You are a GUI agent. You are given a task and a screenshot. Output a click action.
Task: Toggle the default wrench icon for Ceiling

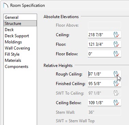[x=116, y=35]
